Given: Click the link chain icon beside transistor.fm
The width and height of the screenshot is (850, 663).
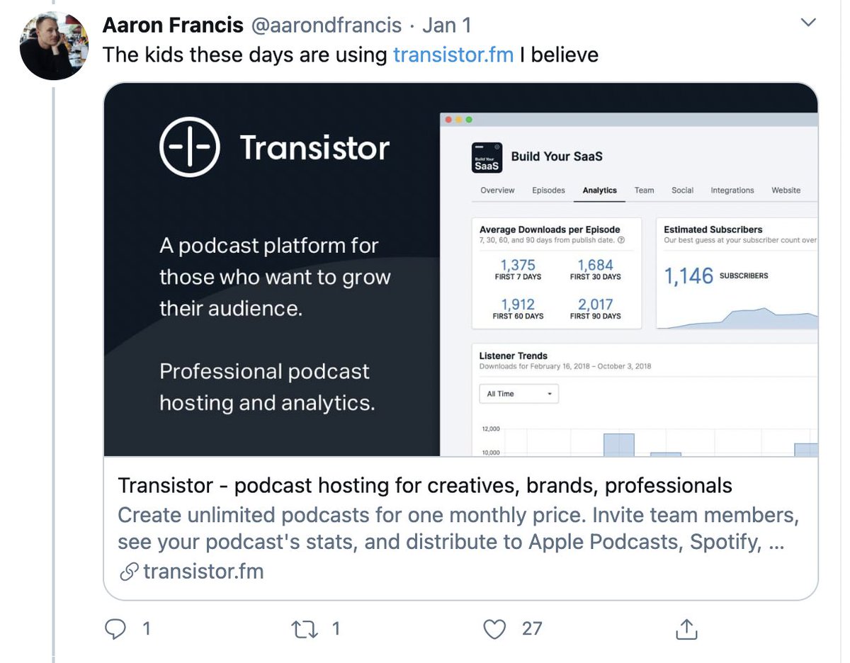Looking at the screenshot, I should click(x=128, y=572).
